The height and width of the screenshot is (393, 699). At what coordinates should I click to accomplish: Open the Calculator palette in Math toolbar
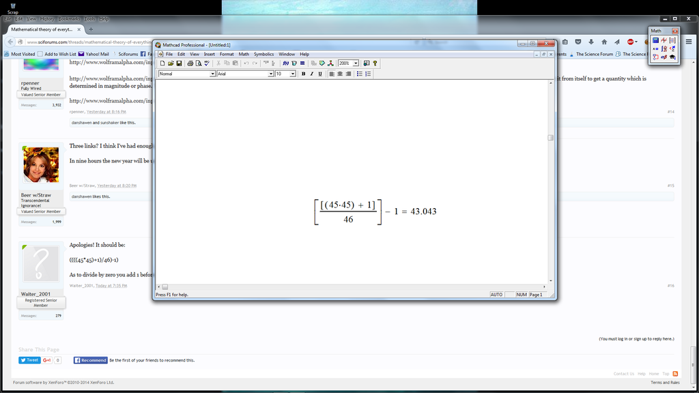point(655,40)
